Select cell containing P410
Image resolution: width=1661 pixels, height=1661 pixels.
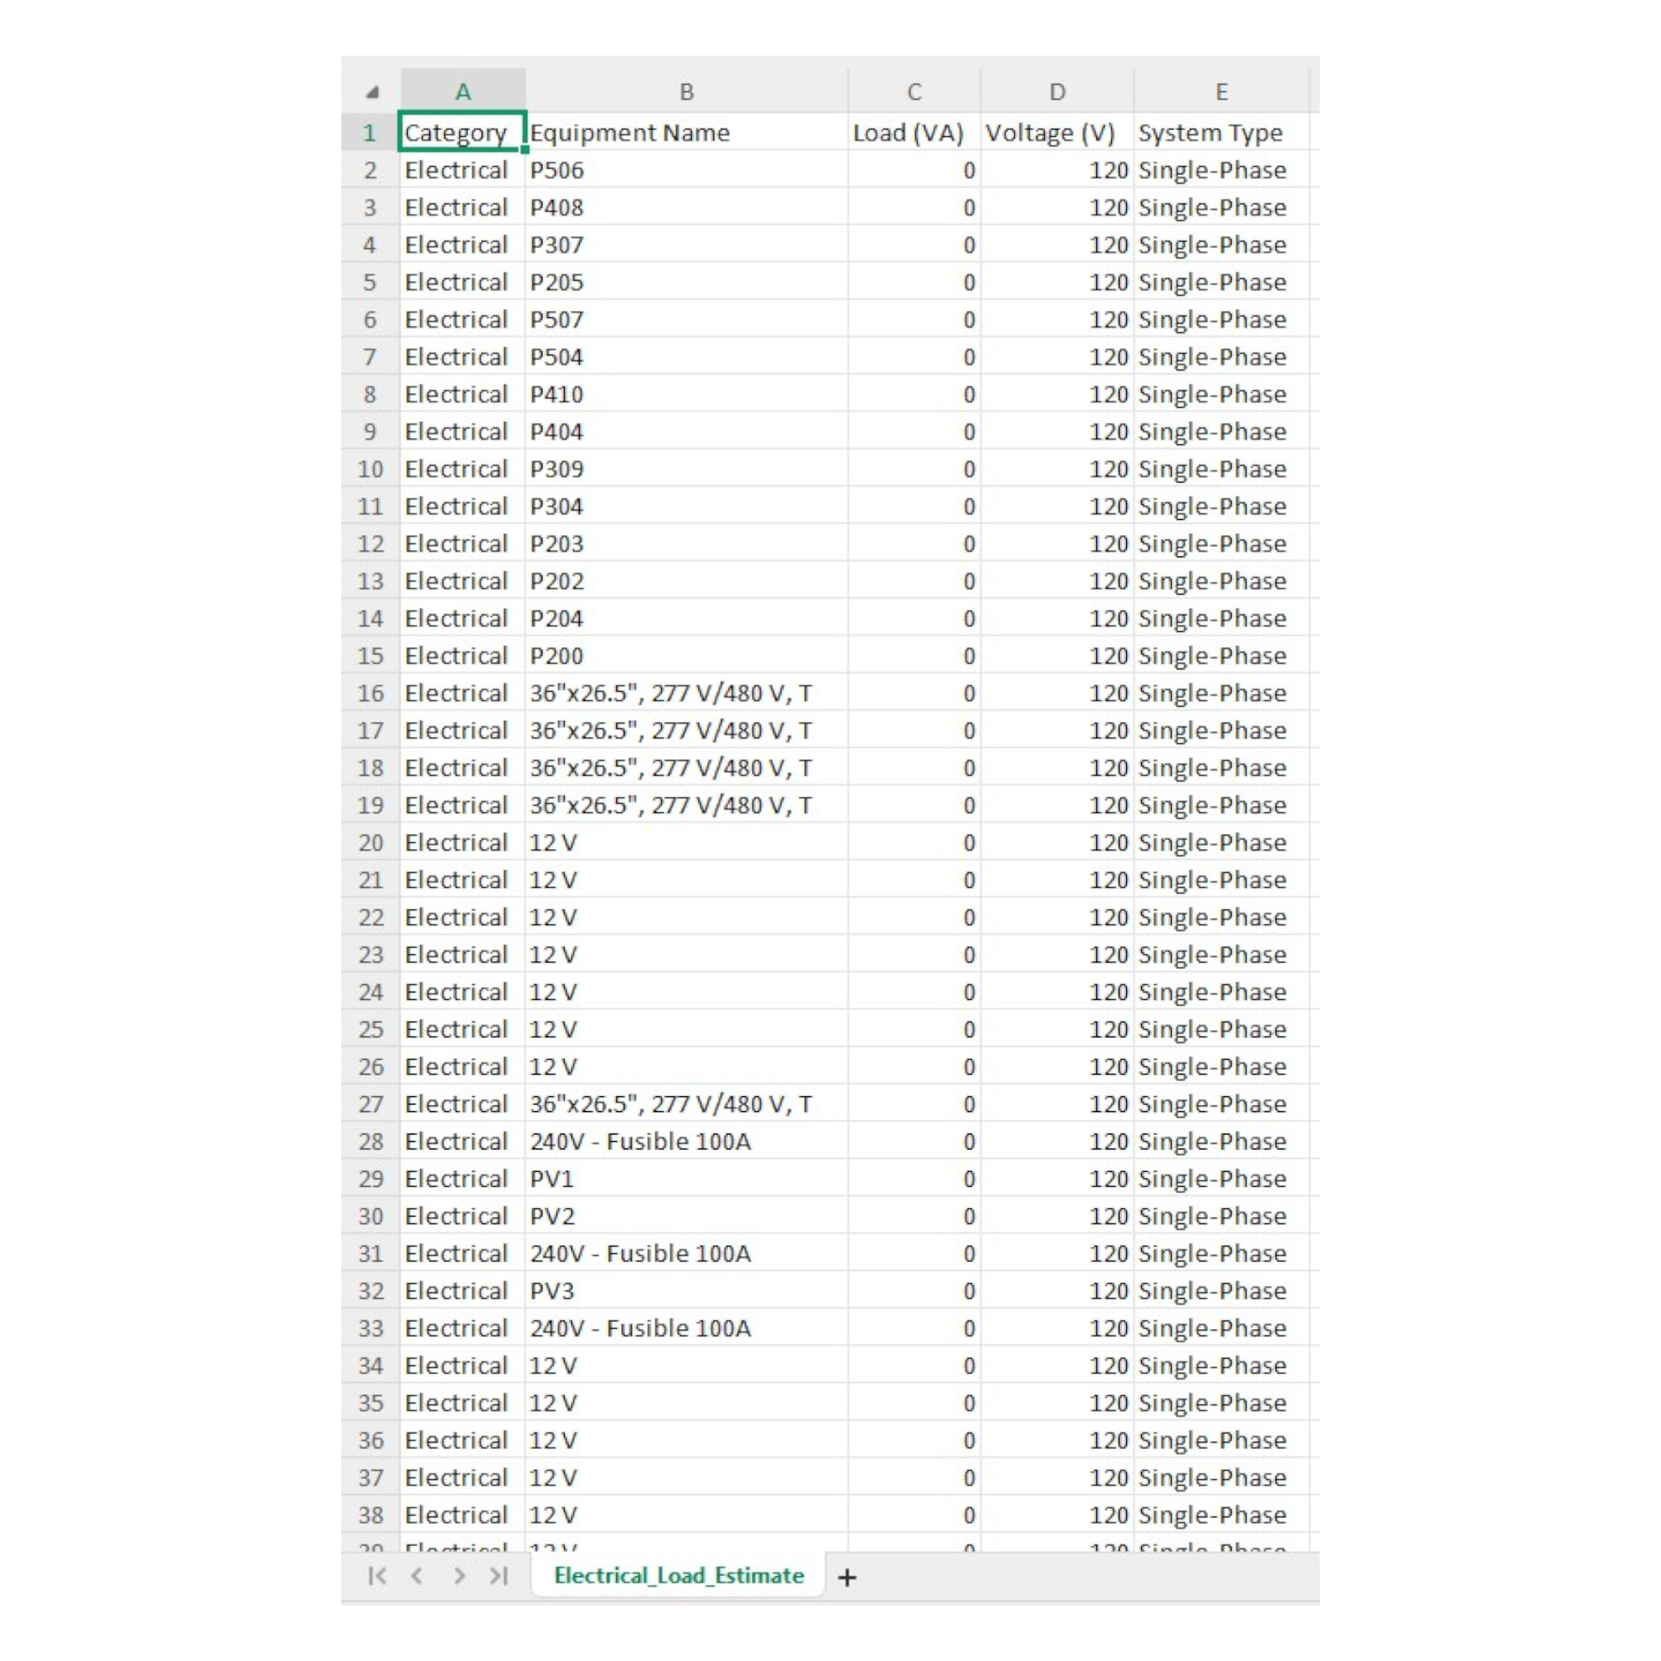tap(686, 394)
